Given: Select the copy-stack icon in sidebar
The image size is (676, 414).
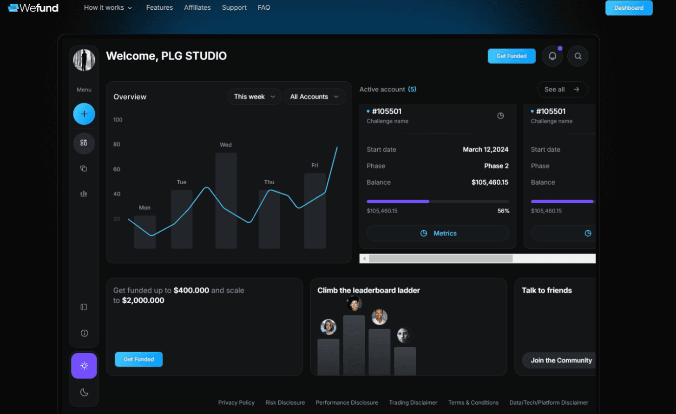Looking at the screenshot, I should 84,168.
